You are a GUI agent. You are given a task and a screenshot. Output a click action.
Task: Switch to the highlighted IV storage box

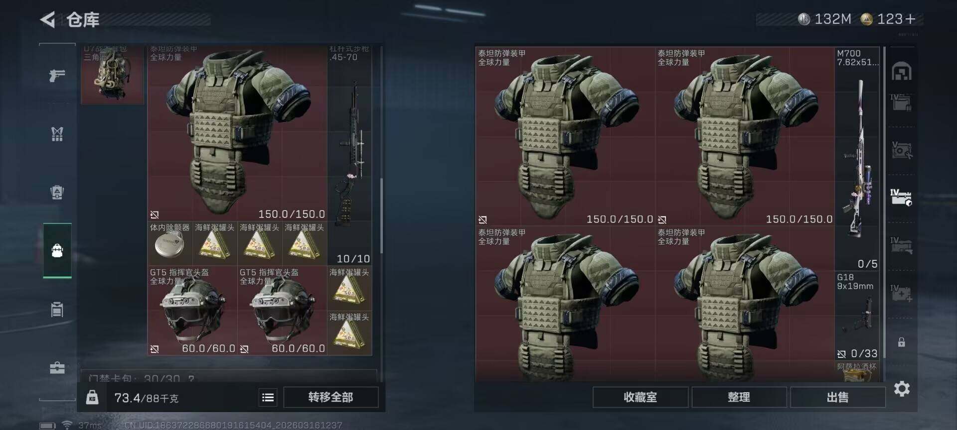(901, 197)
